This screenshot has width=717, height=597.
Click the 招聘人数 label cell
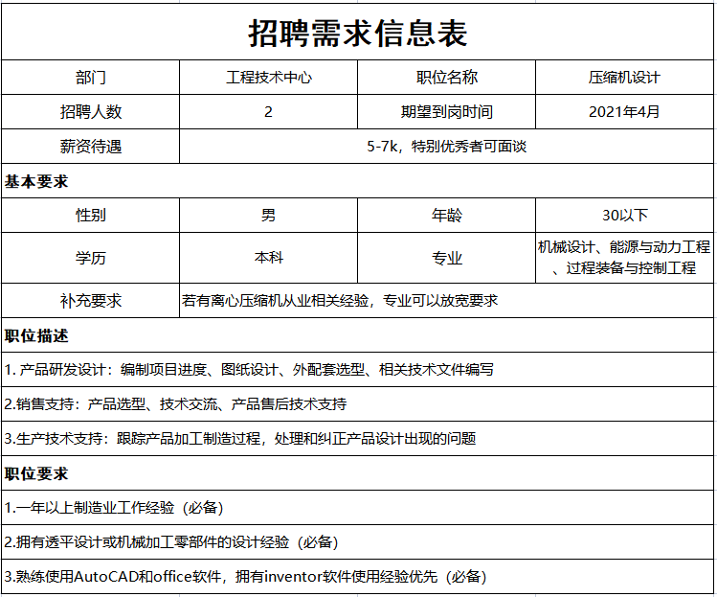coord(91,112)
